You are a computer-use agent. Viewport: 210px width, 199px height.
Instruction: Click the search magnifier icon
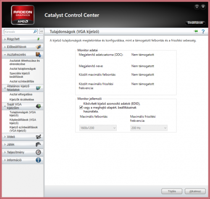(35, 31)
